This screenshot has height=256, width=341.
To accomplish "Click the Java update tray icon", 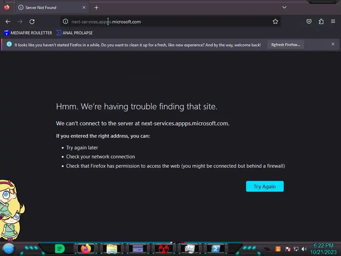I will 278,249.
